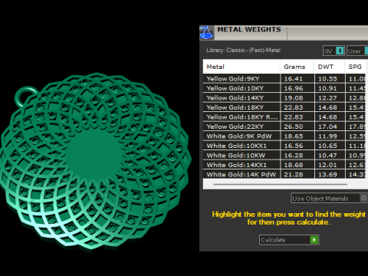Click the SPG column header

356,67
